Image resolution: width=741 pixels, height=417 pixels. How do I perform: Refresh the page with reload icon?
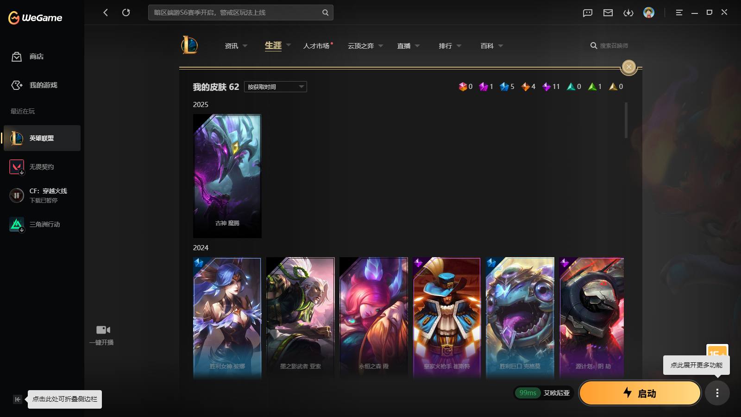126,13
